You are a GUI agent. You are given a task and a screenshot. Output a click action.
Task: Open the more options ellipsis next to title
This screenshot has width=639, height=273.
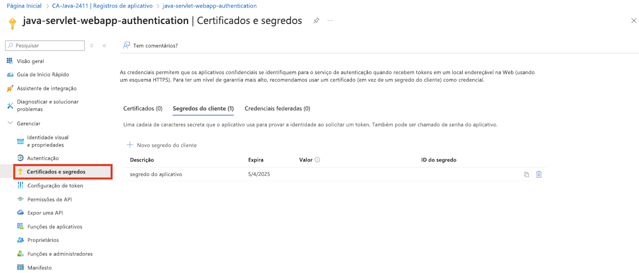coord(330,20)
